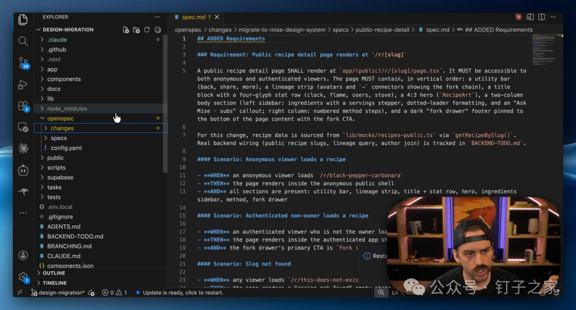The height and width of the screenshot is (310, 576).
Task: Open the Search view in activity bar
Action: pos(23,41)
